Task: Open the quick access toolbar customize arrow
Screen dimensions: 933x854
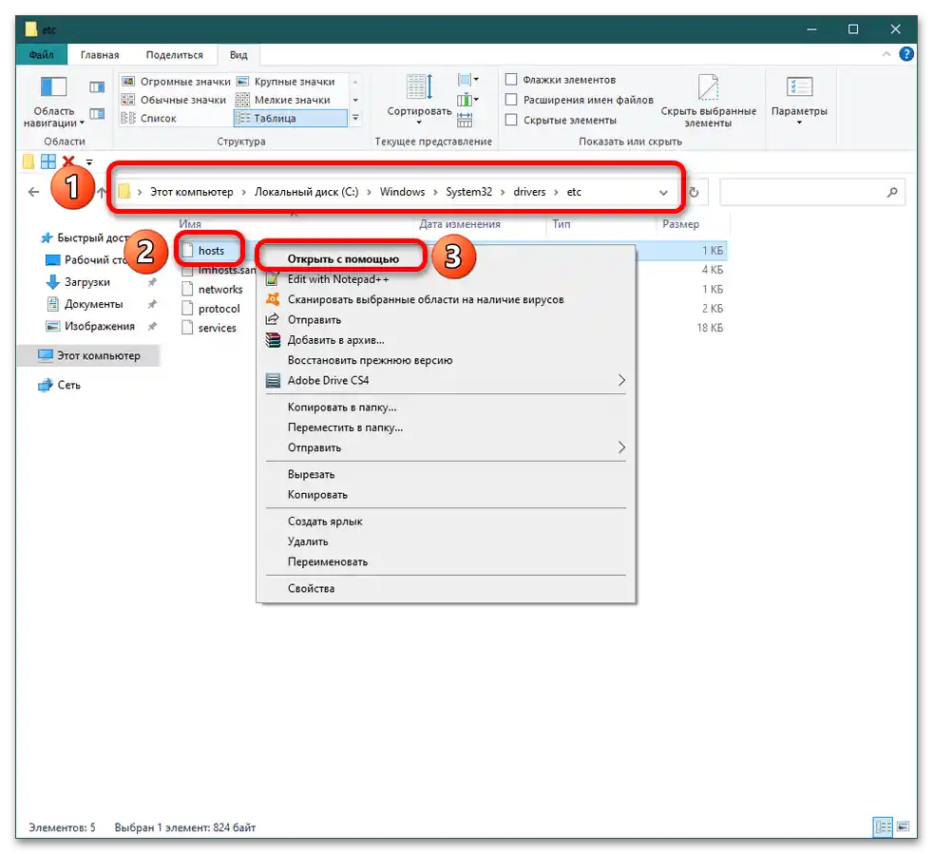Action: [89, 161]
